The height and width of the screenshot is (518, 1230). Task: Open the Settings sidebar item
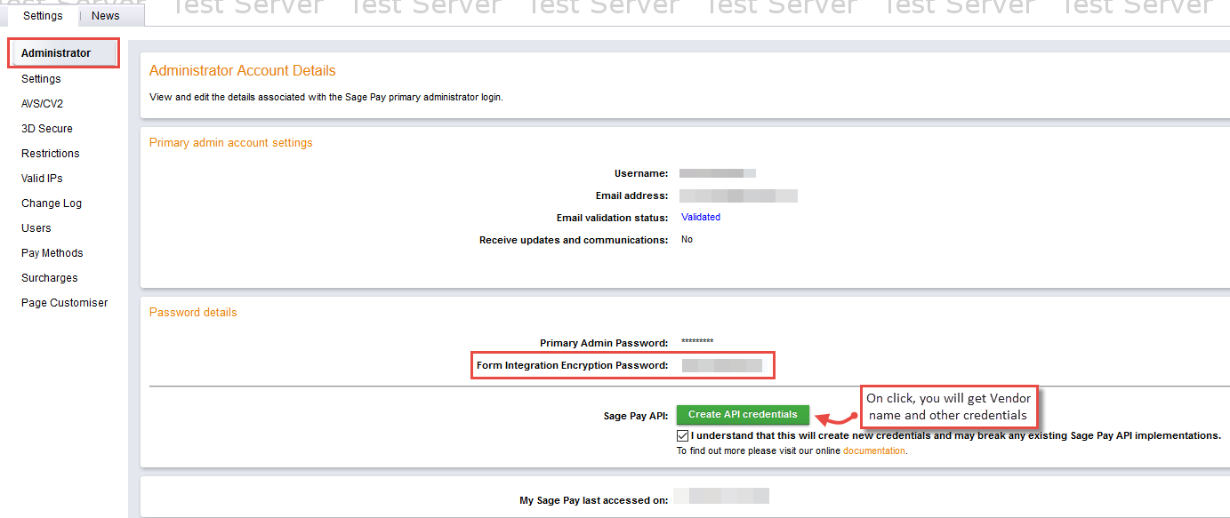tap(41, 79)
